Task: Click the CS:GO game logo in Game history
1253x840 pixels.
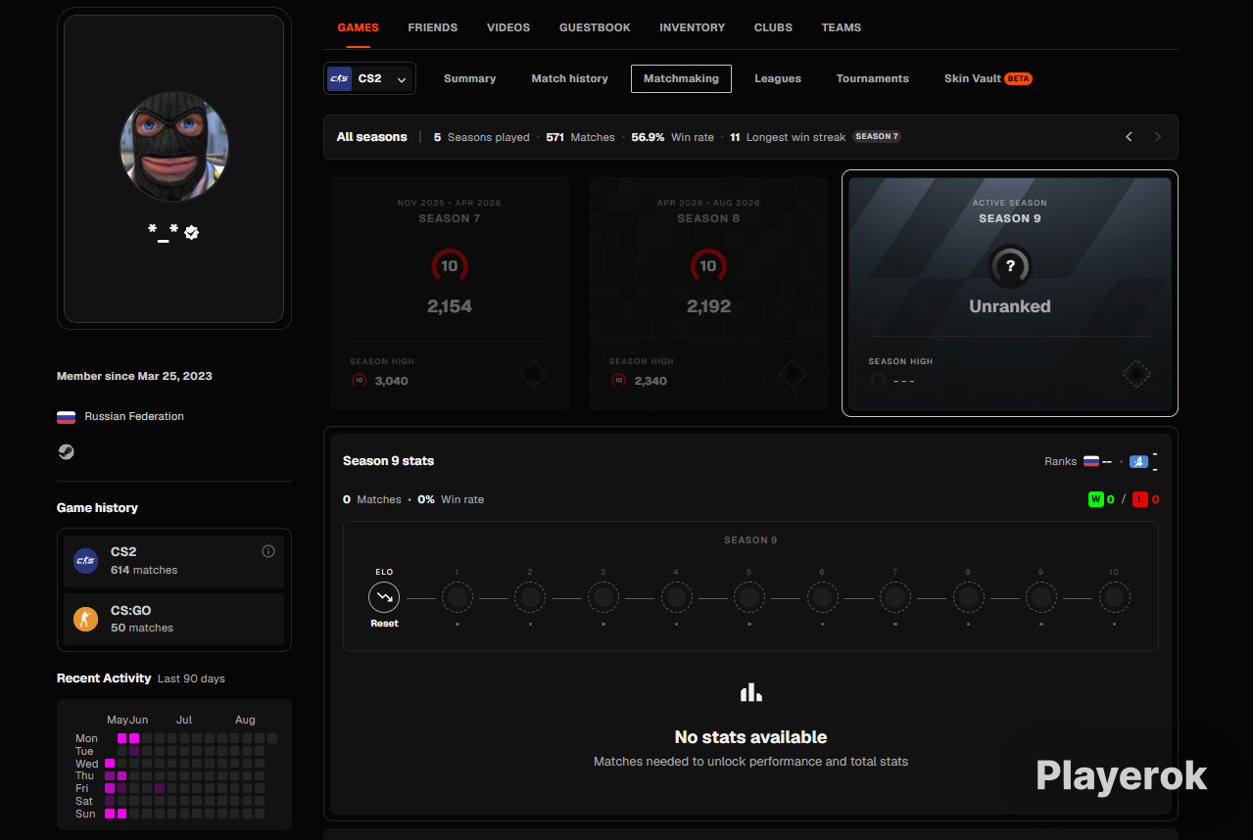Action: [x=86, y=619]
